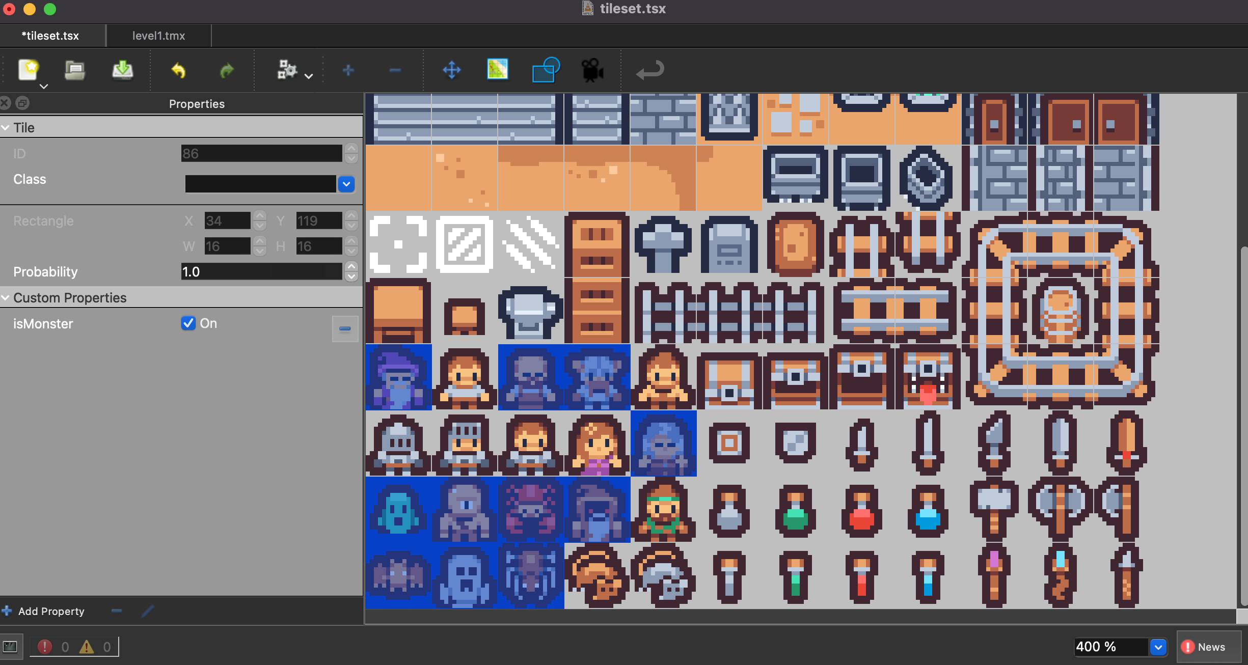This screenshot has width=1248, height=665.
Task: Collapse the Tile section
Action: point(6,128)
